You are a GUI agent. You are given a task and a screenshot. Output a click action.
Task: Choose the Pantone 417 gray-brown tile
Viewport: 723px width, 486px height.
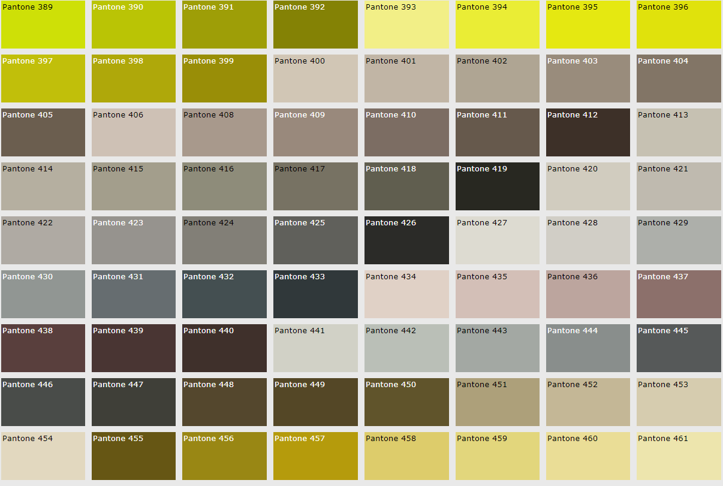pyautogui.click(x=315, y=186)
